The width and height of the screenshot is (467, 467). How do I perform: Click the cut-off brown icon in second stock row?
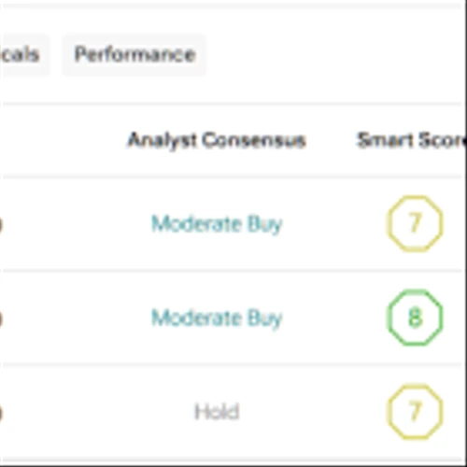(1, 318)
